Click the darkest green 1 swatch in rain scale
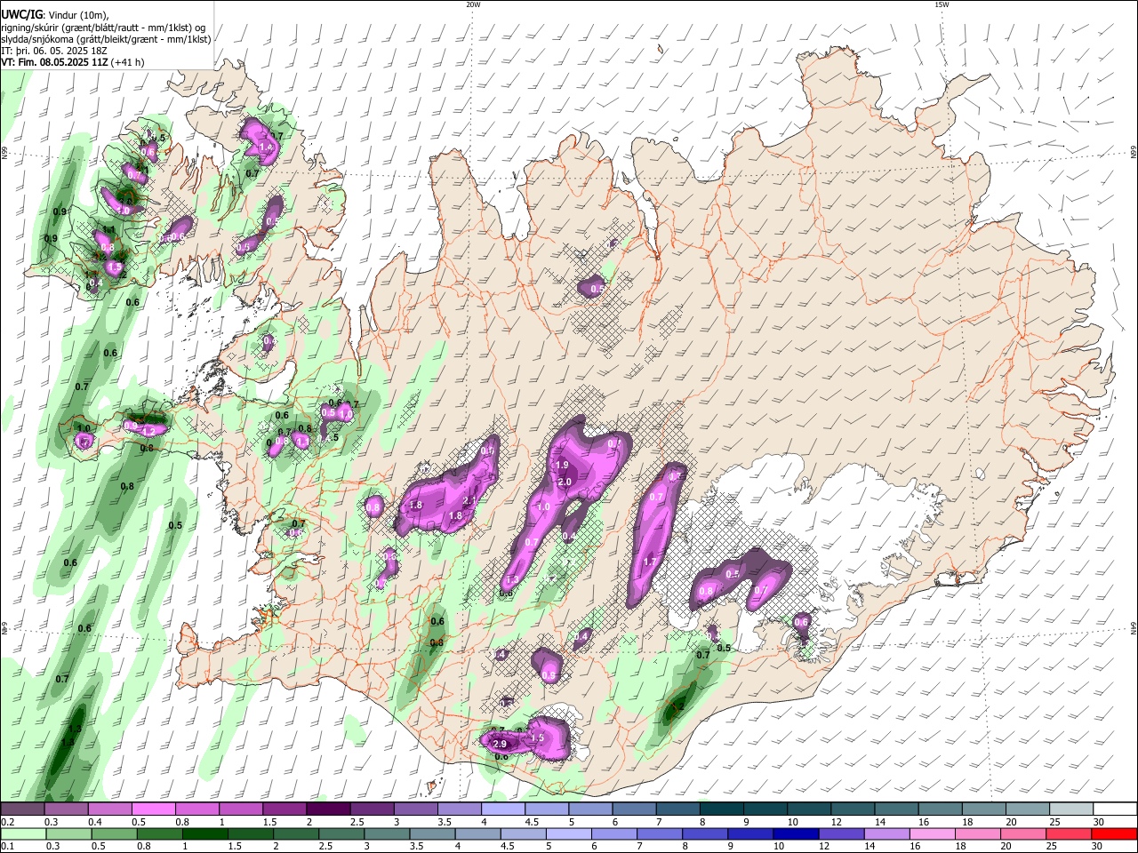This screenshot has height=853, width=1138. (x=204, y=833)
